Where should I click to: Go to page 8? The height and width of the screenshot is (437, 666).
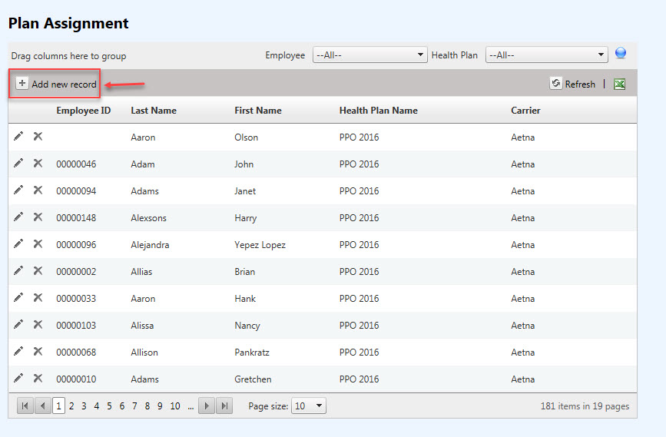(x=147, y=406)
